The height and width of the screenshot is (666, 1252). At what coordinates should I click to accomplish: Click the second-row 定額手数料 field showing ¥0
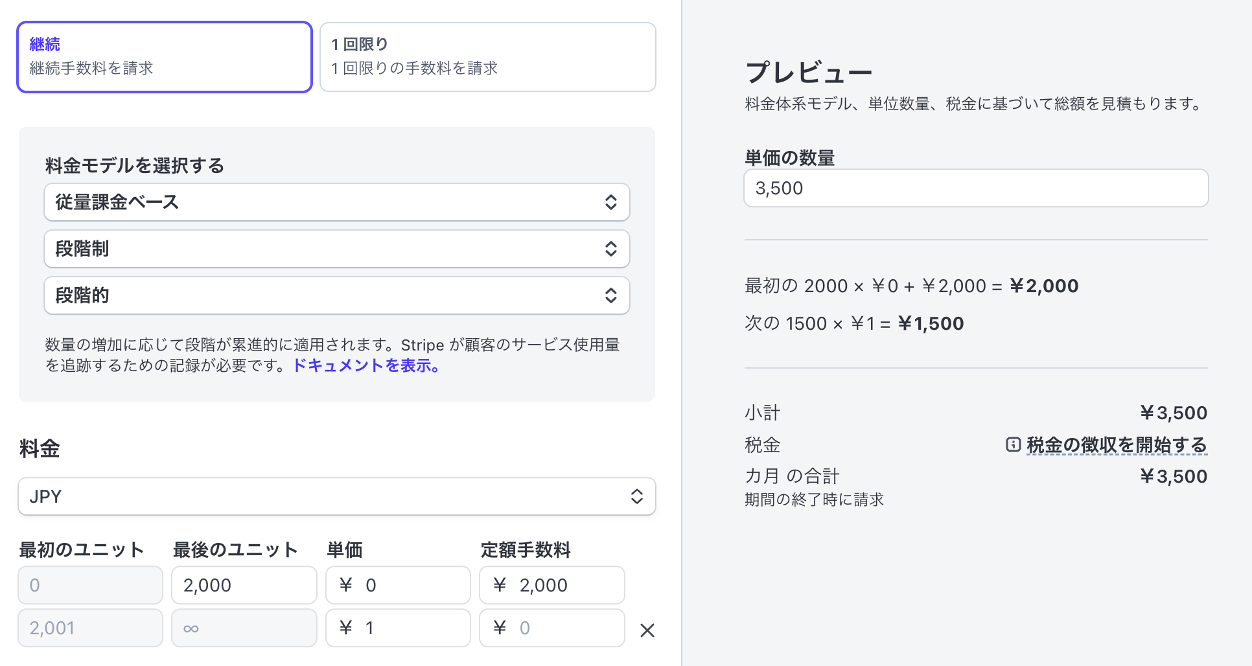(551, 628)
